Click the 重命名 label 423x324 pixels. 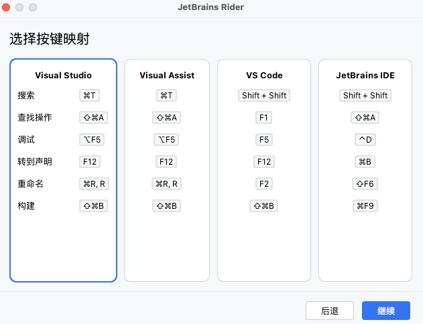(x=30, y=183)
